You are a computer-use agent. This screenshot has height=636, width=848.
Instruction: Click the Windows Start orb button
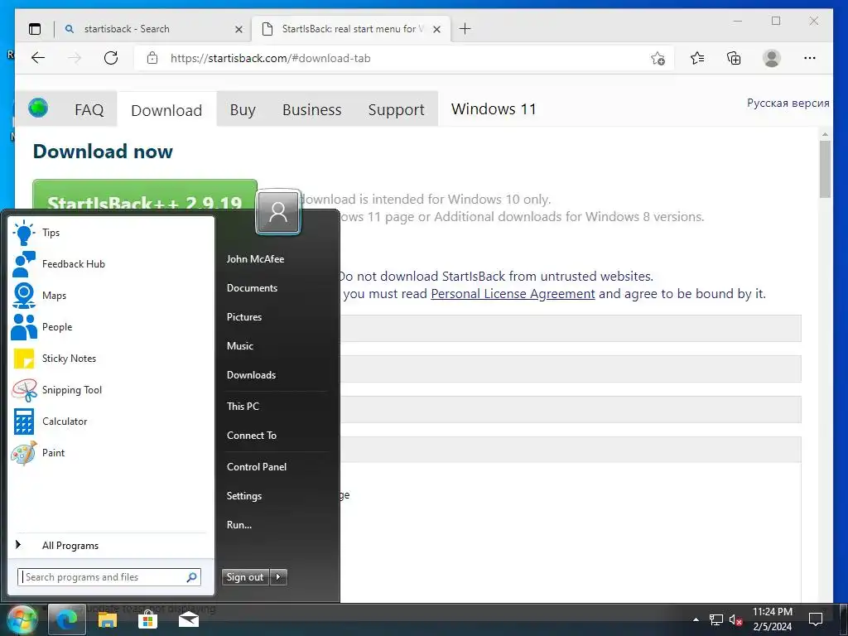(22, 619)
